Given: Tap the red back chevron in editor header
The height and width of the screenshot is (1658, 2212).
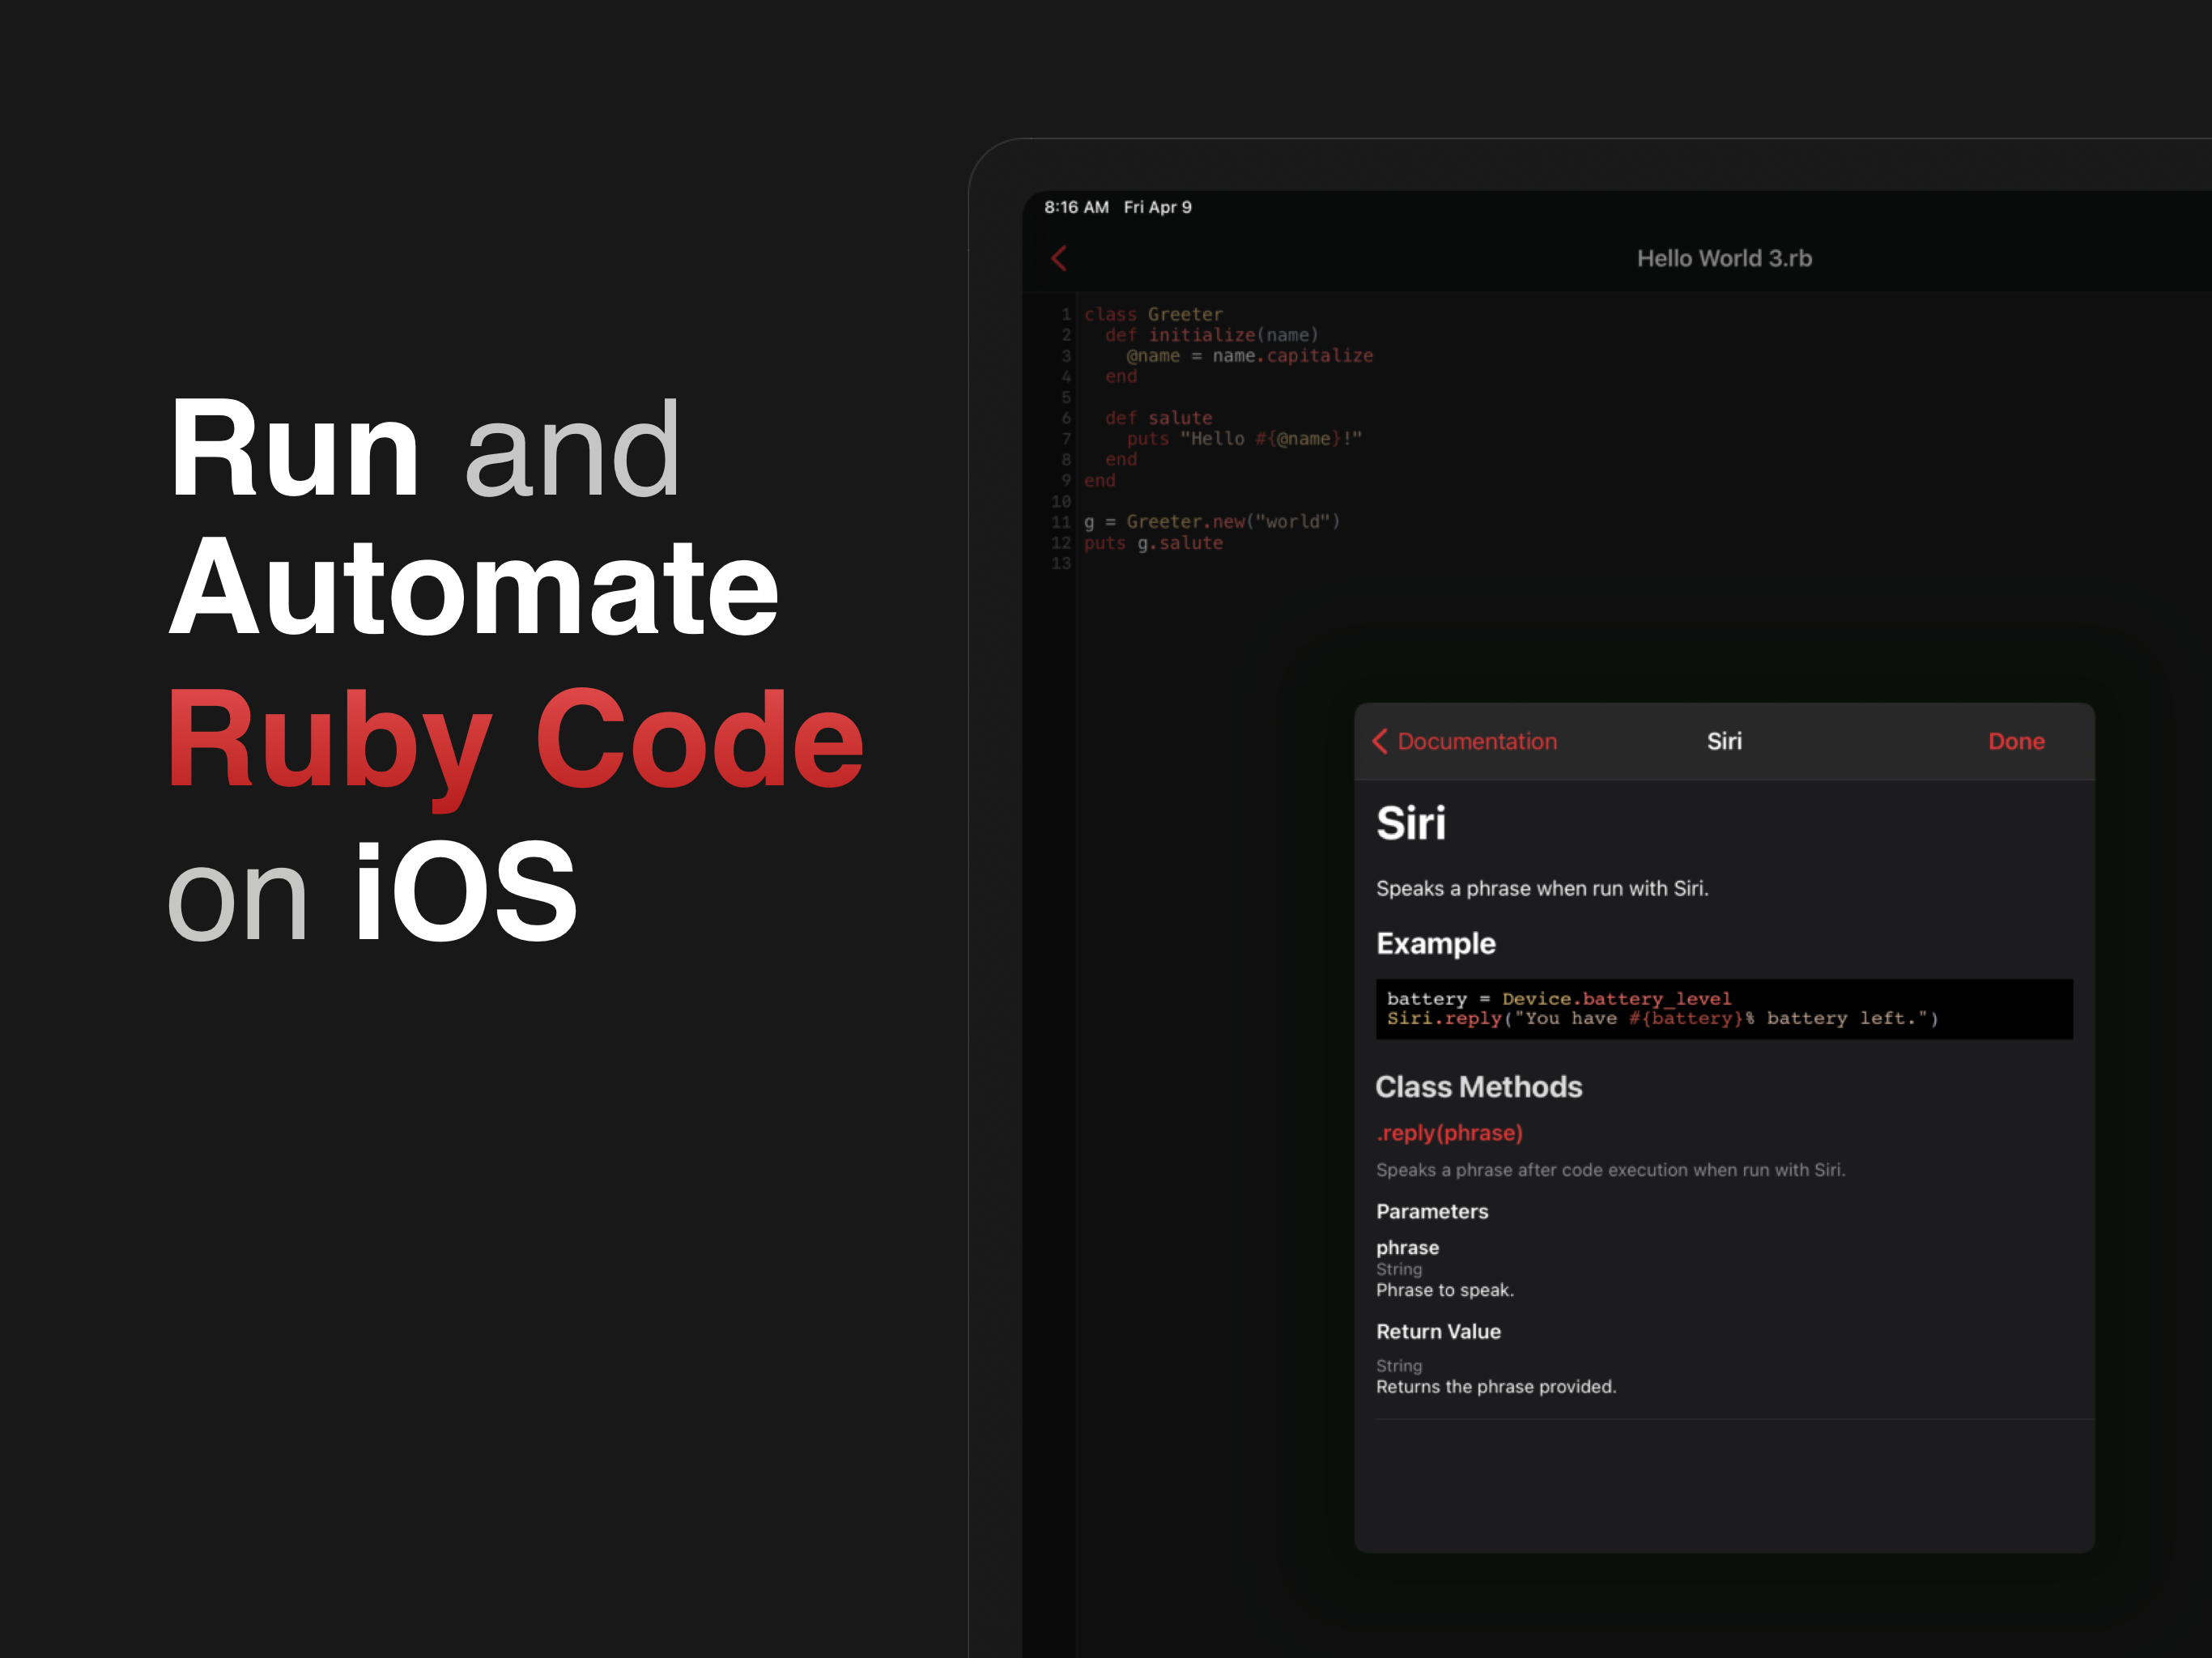Looking at the screenshot, I should [x=1059, y=258].
